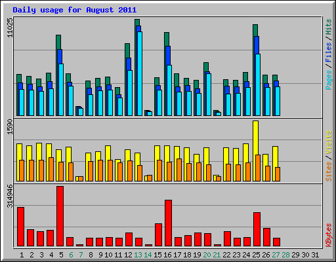The image size is (336, 262).
Task: Click the 1590 visits axis value
Action: click(10, 127)
